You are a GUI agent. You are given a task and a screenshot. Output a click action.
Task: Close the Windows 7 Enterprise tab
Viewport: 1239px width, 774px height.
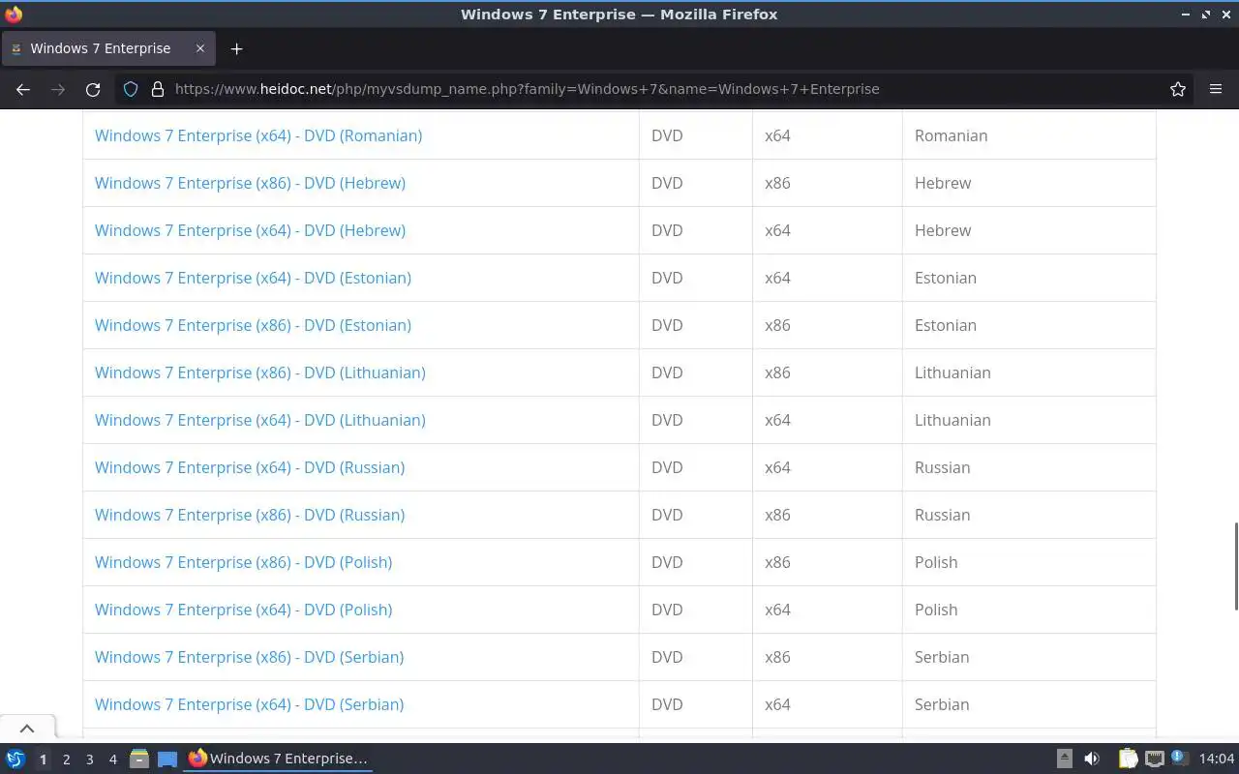[x=200, y=48]
